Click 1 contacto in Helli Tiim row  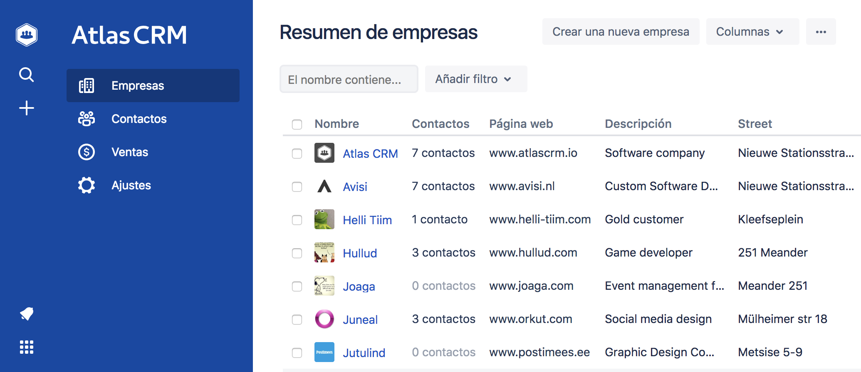[440, 219]
